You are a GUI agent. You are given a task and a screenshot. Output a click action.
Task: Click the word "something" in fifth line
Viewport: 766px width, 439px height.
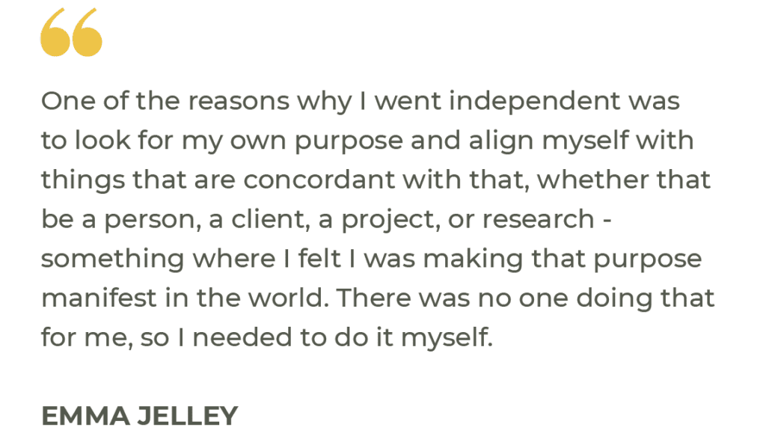click(112, 259)
